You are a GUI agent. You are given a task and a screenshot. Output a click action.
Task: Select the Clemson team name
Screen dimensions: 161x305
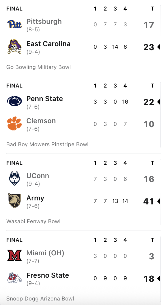[x=41, y=121]
